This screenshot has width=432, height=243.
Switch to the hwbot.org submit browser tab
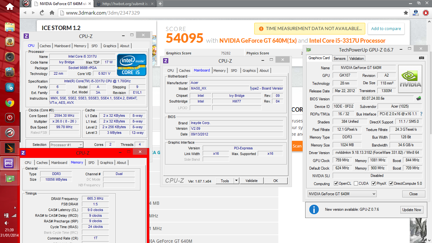click(x=125, y=4)
